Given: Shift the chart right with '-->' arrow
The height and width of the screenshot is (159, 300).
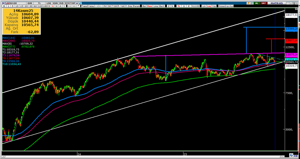Looking at the screenshot, I should click(x=96, y=6).
